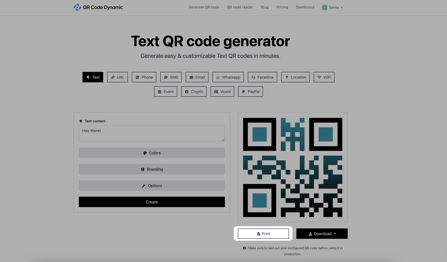Screen dimensions: 447x262
Task: Expand the Branding customization section
Action: 152,169
